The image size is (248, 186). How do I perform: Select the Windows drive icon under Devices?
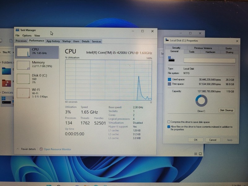pyautogui.click(x=6, y=100)
